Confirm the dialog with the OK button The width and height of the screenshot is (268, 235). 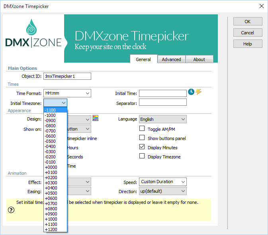click(248, 22)
